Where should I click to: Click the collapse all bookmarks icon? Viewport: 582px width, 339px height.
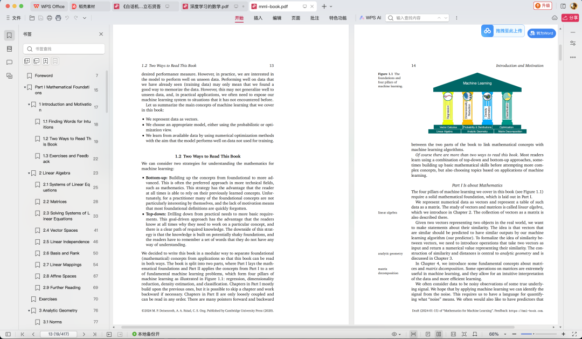pyautogui.click(x=37, y=61)
